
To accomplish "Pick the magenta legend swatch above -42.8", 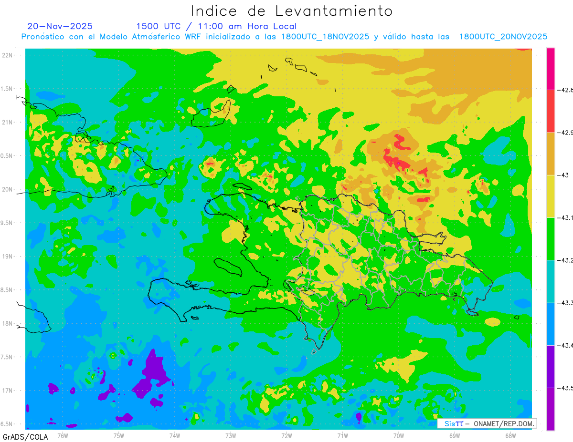I will point(551,69).
